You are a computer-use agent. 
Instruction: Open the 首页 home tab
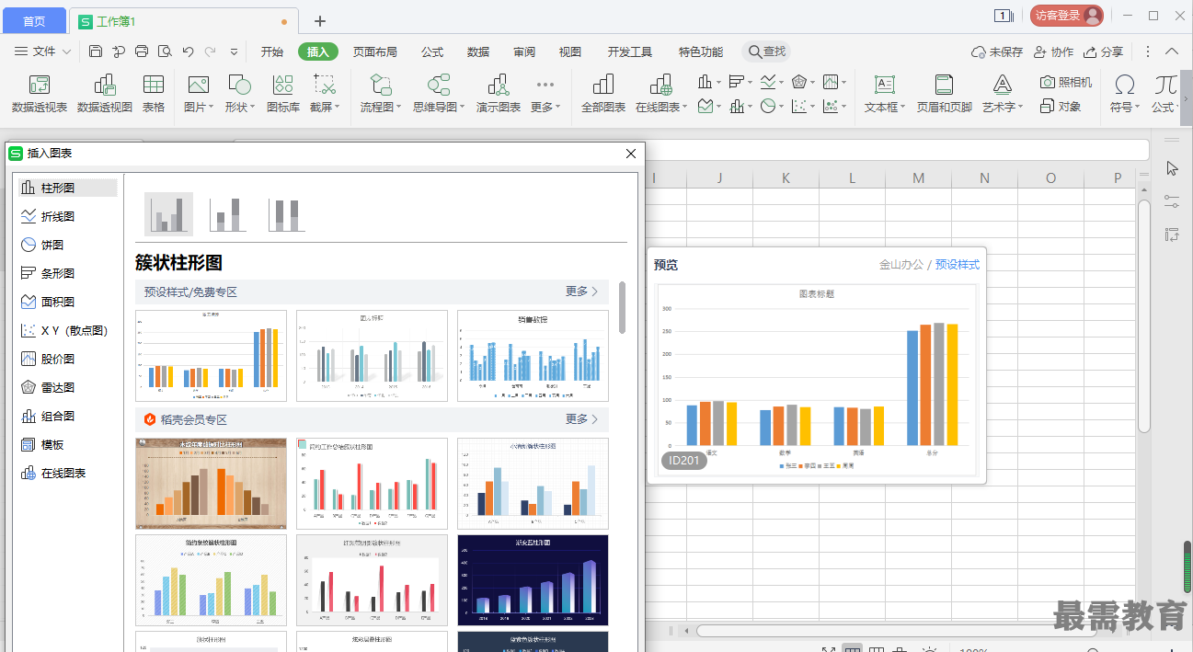coord(34,20)
